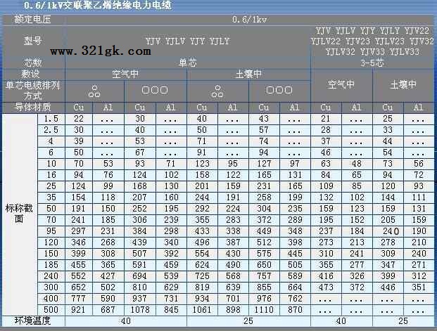The width and height of the screenshot is (437, 331).
Task: Click the table title 0.6/1kV交联聚乙烯绝缘电力电缆
Action: coord(98,5)
